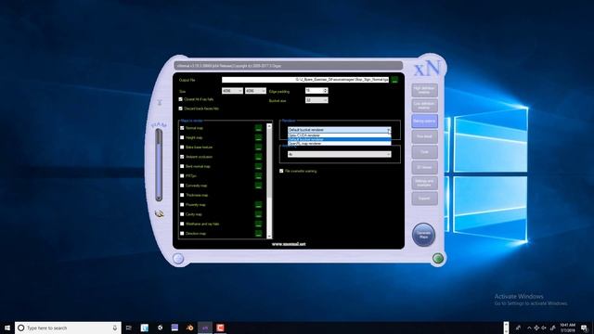
Task: Click the round icon at xNormal bottom-left corner
Action: point(178,259)
